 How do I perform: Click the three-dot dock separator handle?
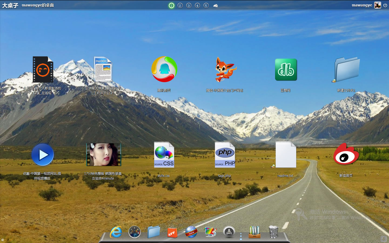241,236
